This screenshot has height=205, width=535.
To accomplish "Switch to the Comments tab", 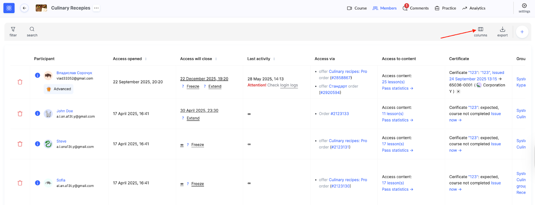I will point(416,8).
